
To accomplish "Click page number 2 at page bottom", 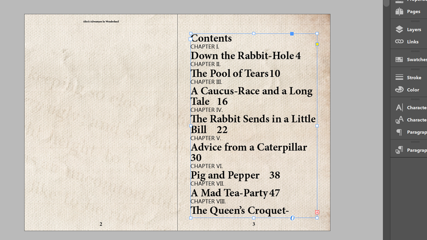I will pyautogui.click(x=101, y=224).
